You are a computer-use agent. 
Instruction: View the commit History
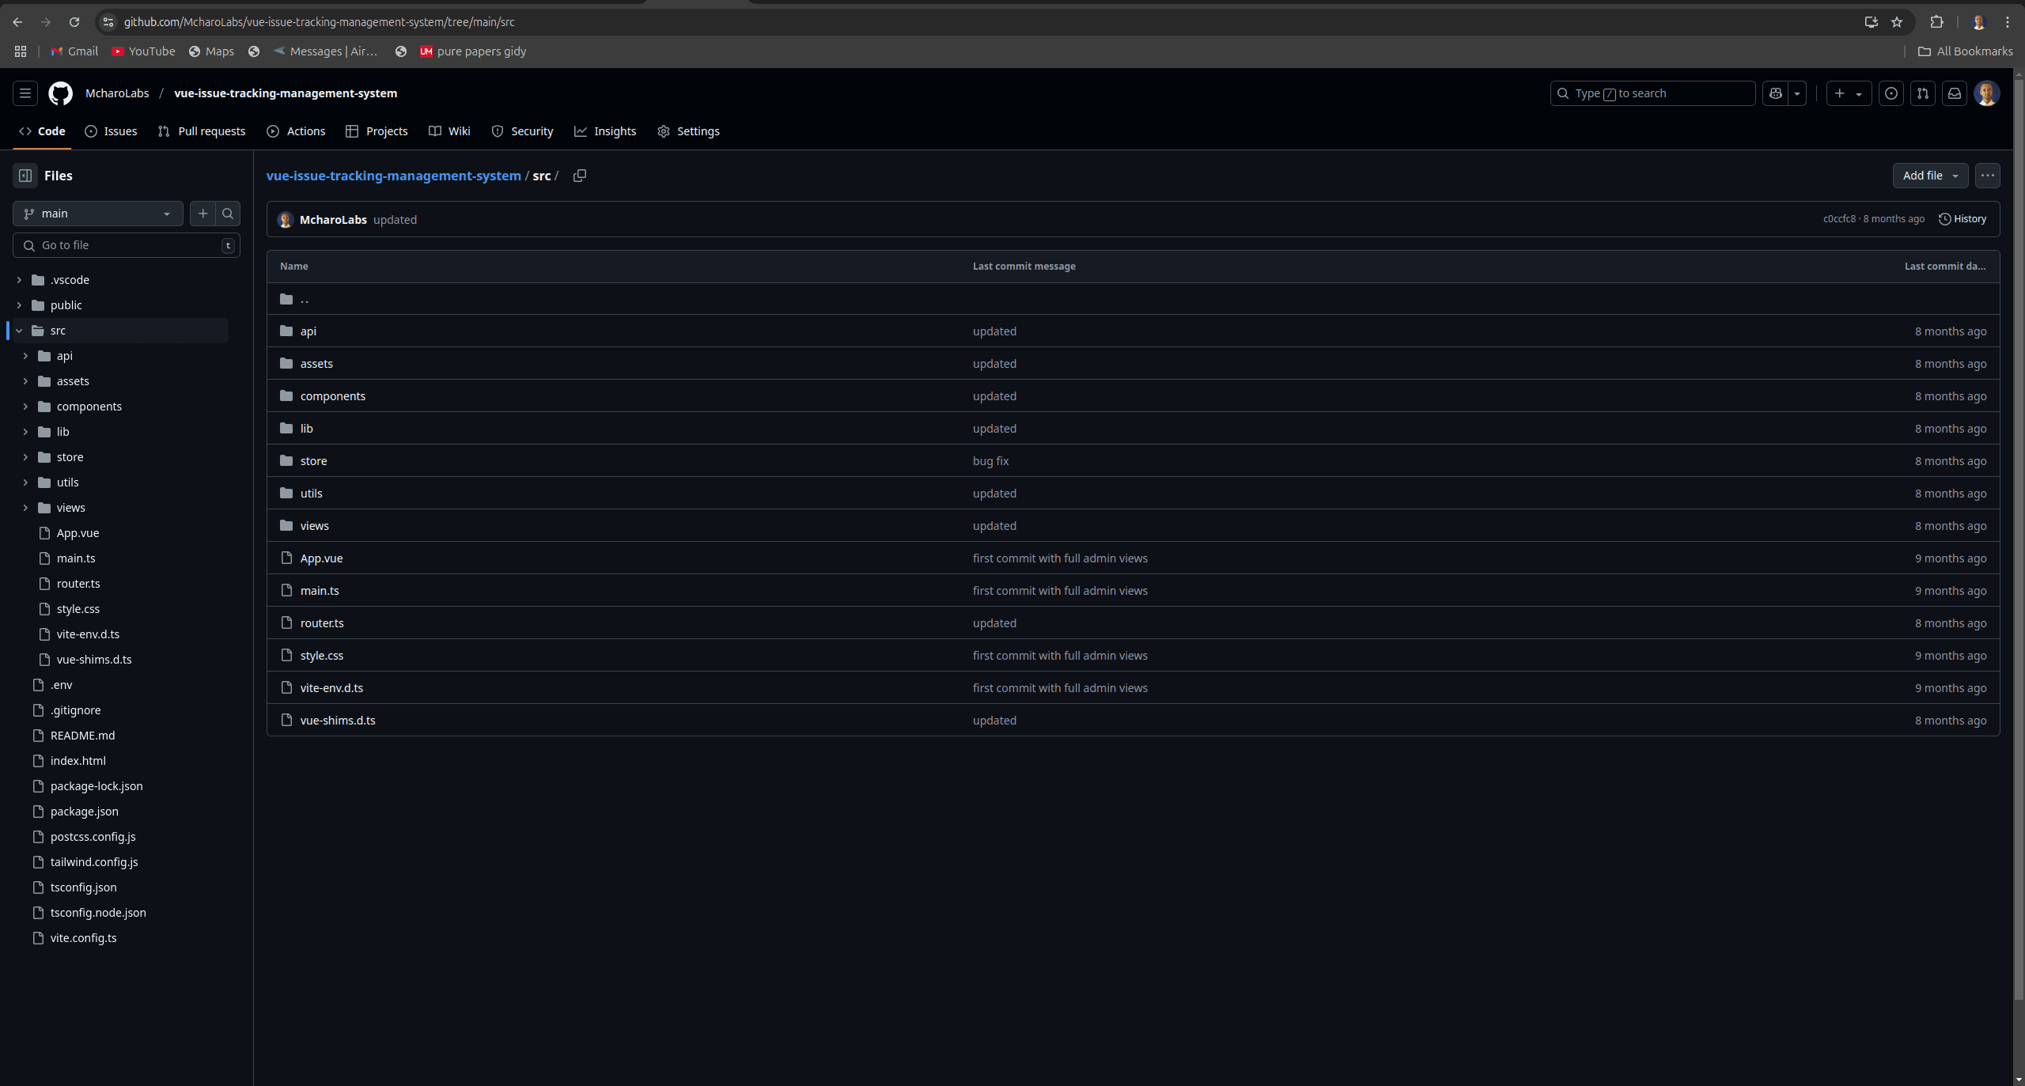pos(1963,218)
